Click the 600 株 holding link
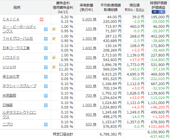Viewport: 170px width, 139px height. (91, 86)
